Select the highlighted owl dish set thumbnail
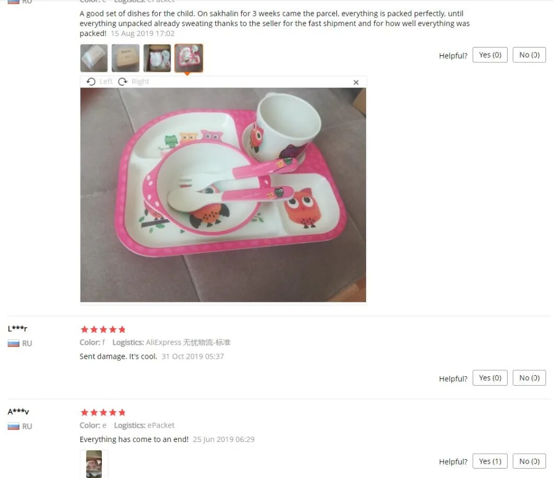The image size is (553, 478). 189,58
